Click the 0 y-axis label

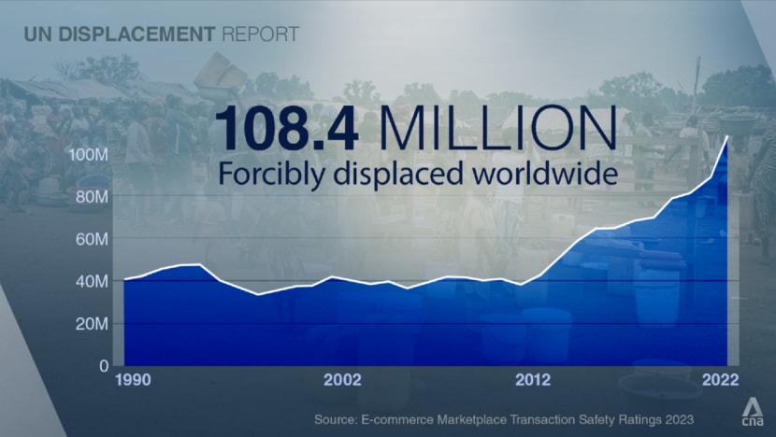click(104, 366)
